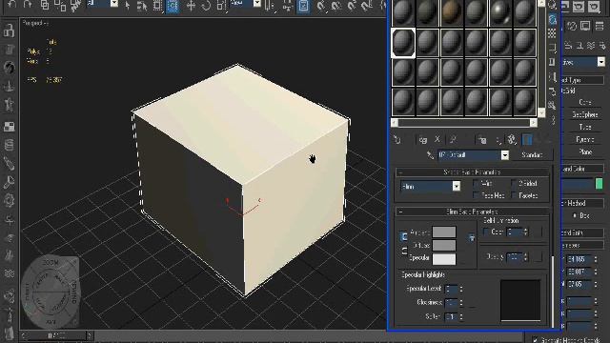Choose the Rectangular Selection Region tool
The image size is (610, 343).
[x=157, y=6]
